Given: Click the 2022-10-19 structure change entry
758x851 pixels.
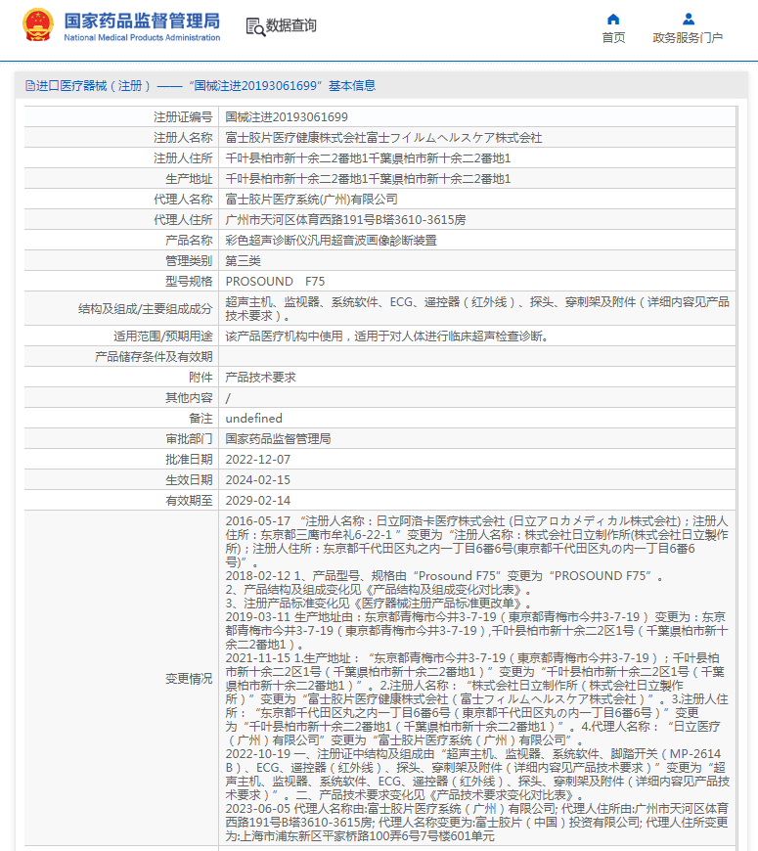Looking at the screenshot, I should coord(477,775).
